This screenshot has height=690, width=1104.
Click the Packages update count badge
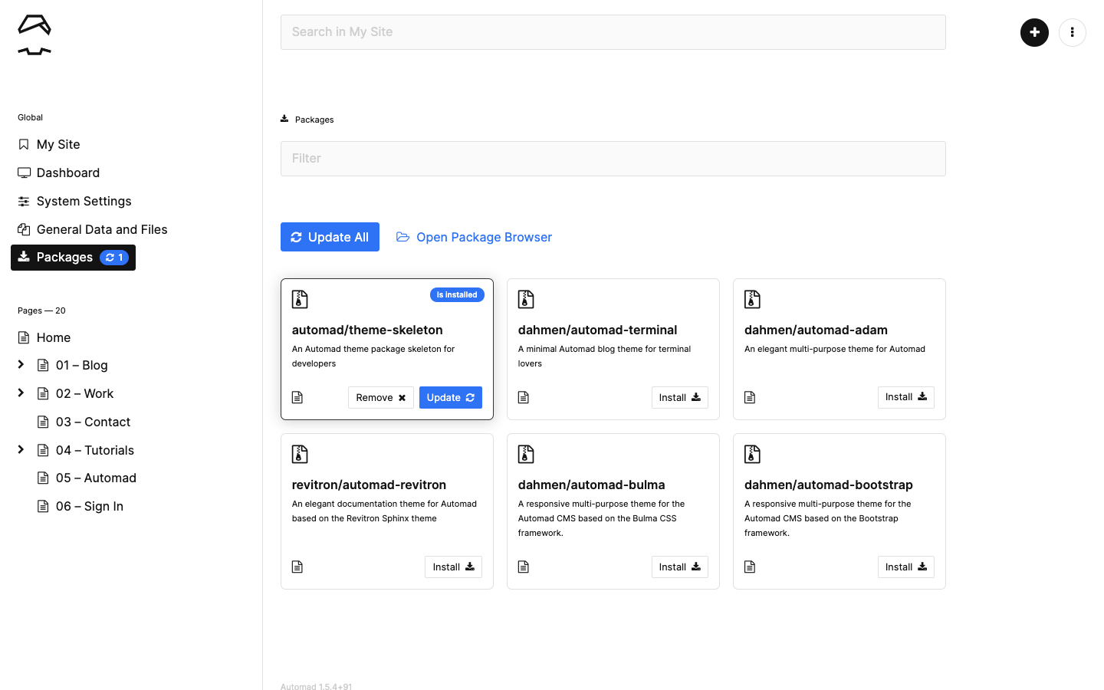(x=114, y=258)
